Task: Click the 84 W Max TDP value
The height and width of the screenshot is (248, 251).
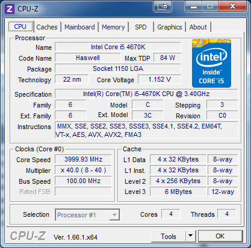Action: coord(167,58)
